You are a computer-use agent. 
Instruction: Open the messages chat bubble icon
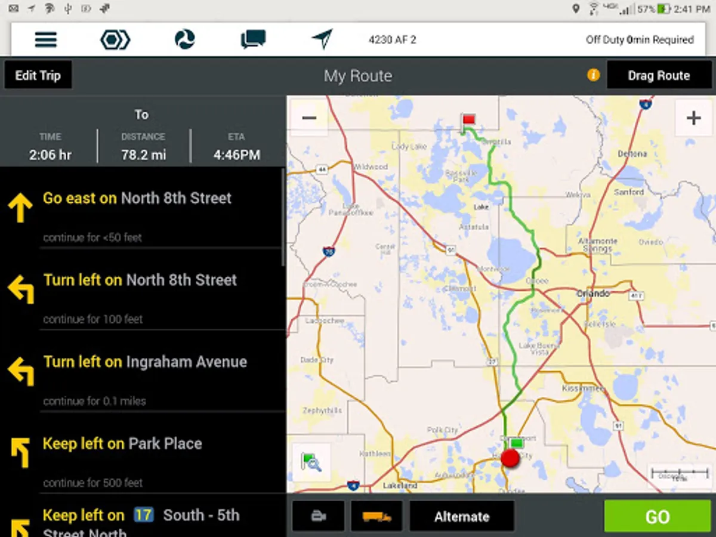[x=253, y=40]
